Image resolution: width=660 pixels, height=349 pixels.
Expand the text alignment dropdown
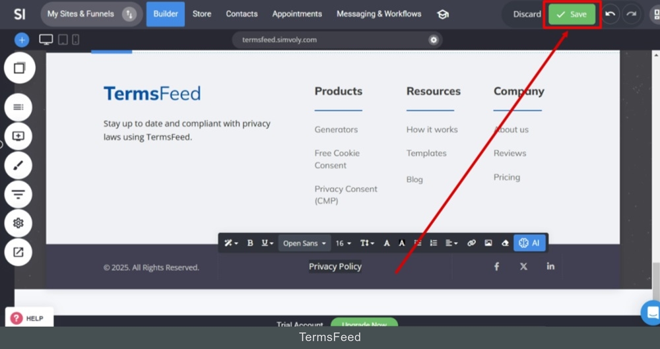tap(451, 243)
